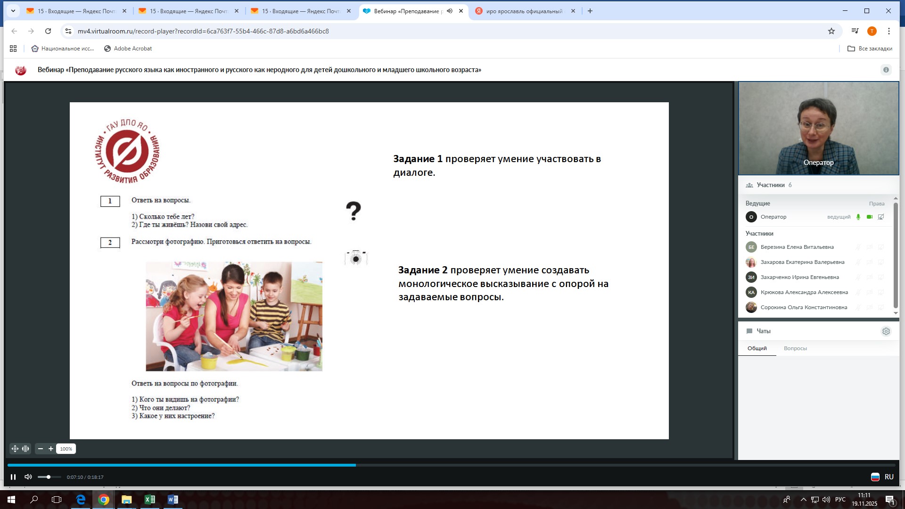Click Оператор's green microphone icon
905x509 pixels.
pos(858,217)
